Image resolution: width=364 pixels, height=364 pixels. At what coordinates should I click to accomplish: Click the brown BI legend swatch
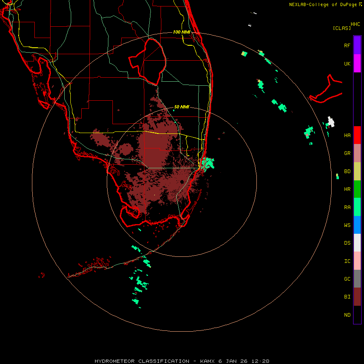pyautogui.click(x=357, y=297)
